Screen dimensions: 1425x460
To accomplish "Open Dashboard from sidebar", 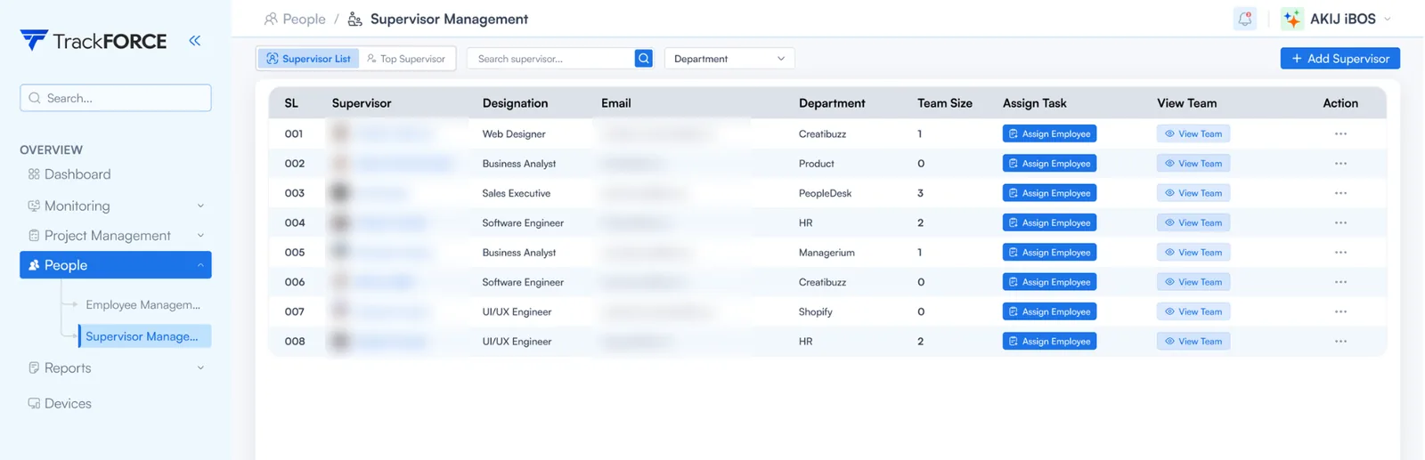I will click(77, 174).
